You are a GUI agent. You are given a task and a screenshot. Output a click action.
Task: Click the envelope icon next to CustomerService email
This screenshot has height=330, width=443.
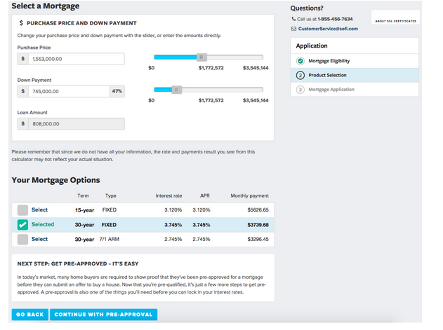point(293,29)
